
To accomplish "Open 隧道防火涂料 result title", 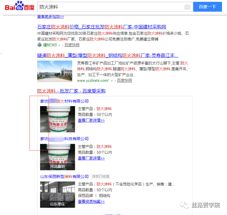I will coord(108,55).
